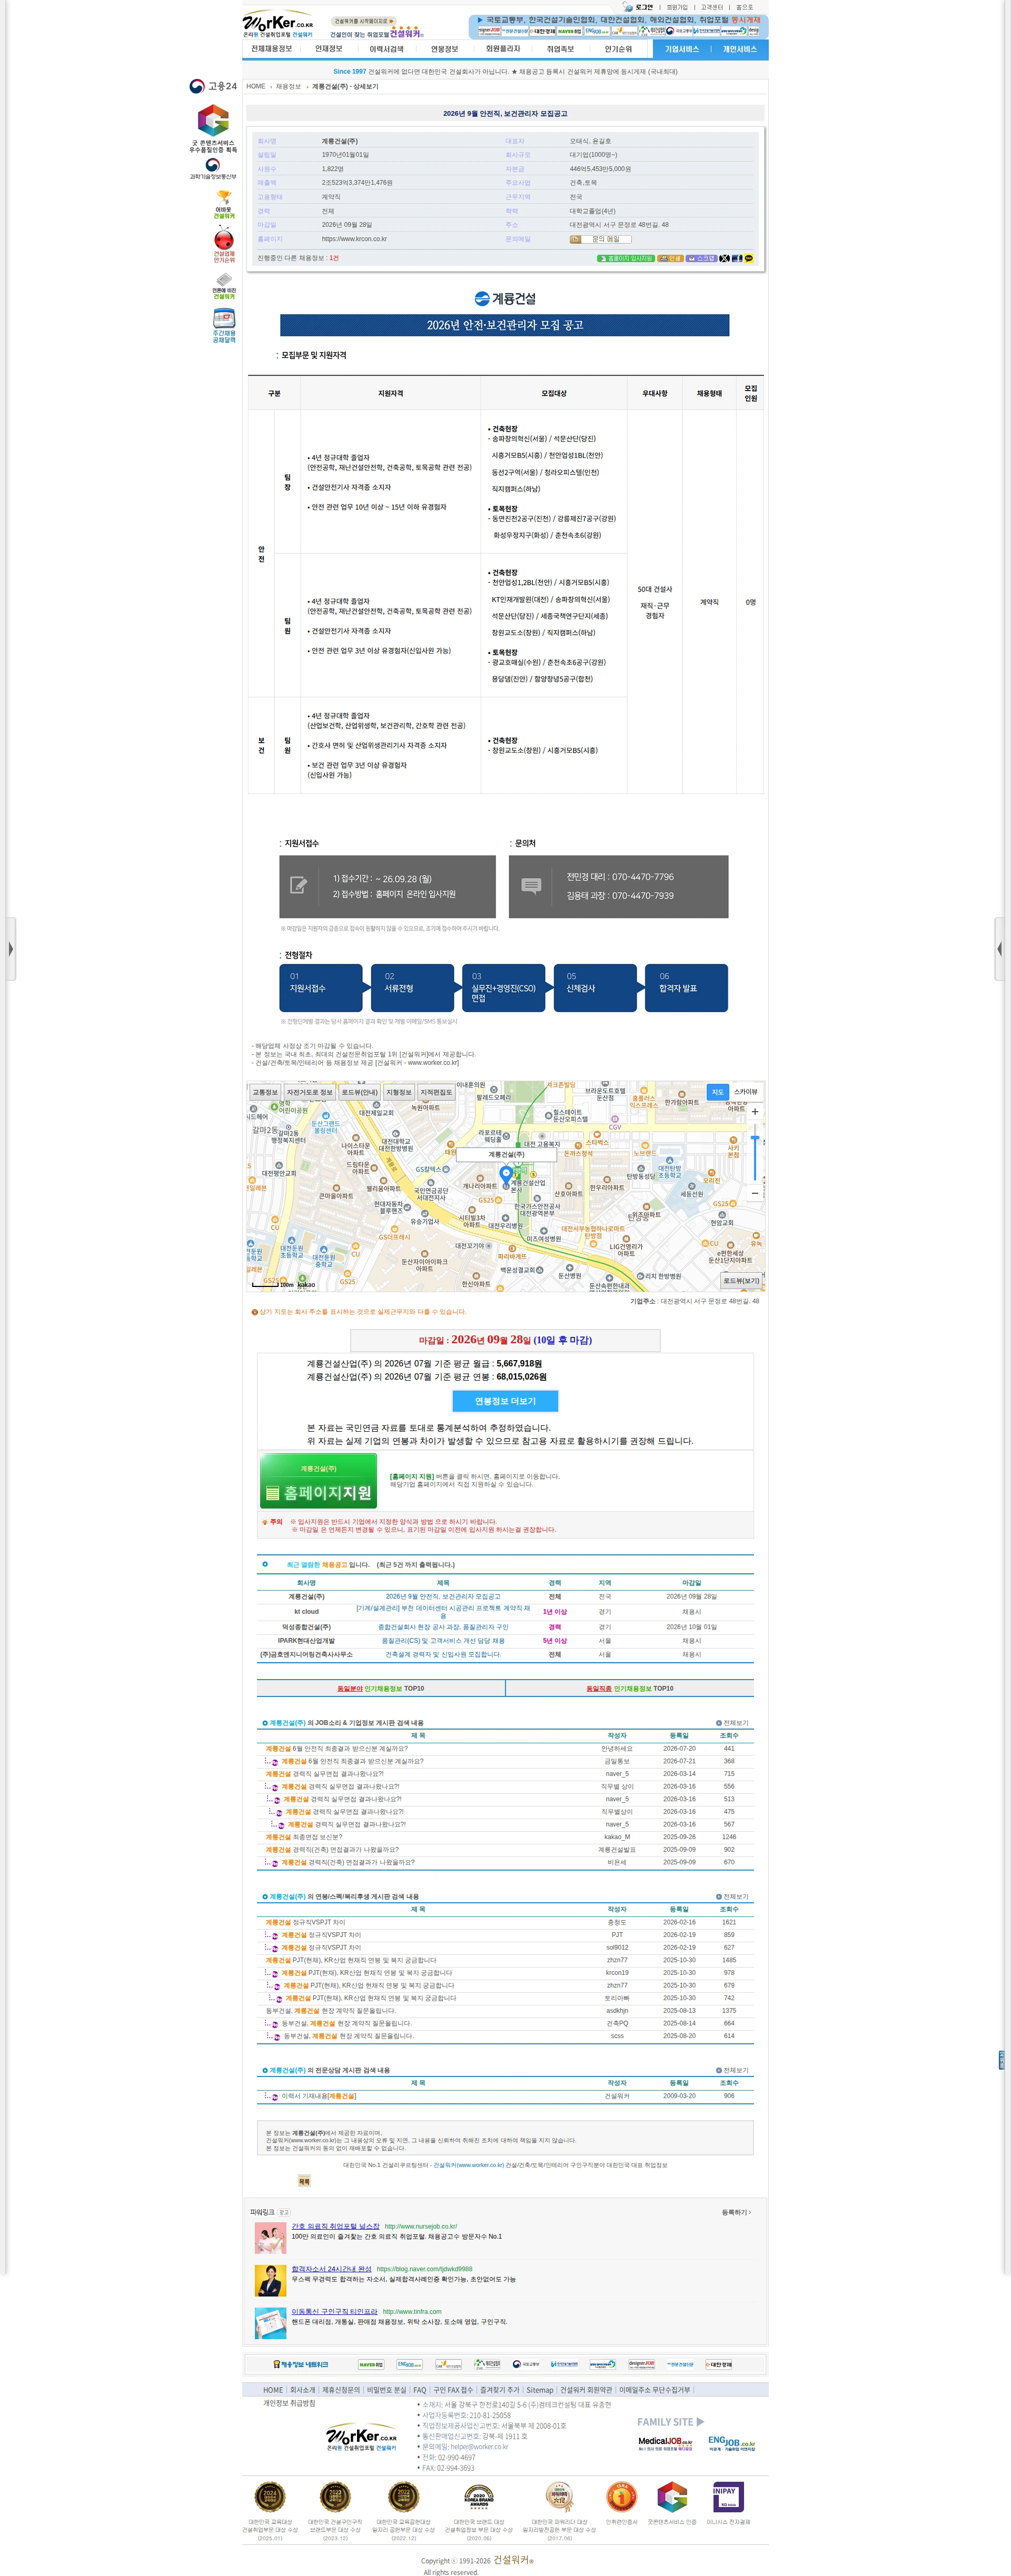Image resolution: width=1011 pixels, height=2576 pixels.
Task: Expand the right edge side panel arrow
Action: 1000,948
